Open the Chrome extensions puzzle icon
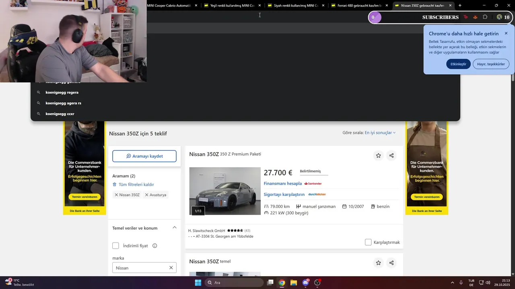The width and height of the screenshot is (515, 289). point(485,17)
